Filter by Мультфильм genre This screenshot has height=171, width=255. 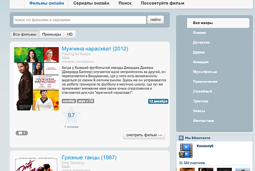pos(205,72)
